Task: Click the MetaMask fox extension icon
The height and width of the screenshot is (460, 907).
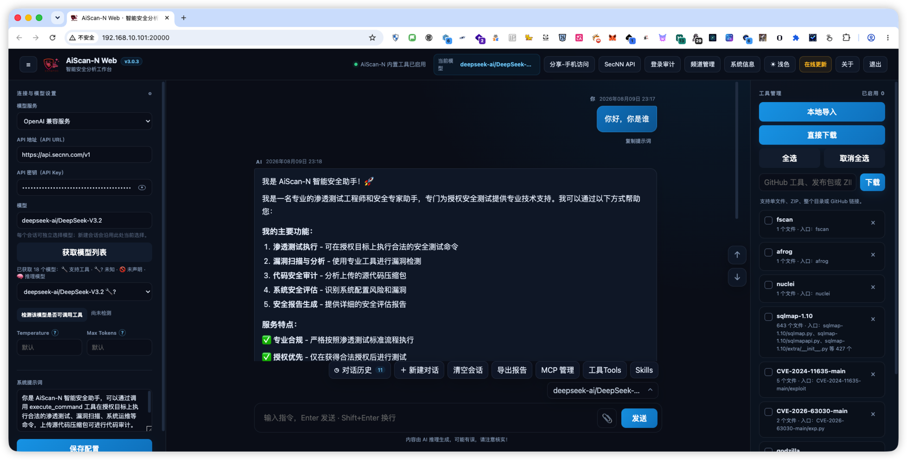Action: click(x=613, y=38)
